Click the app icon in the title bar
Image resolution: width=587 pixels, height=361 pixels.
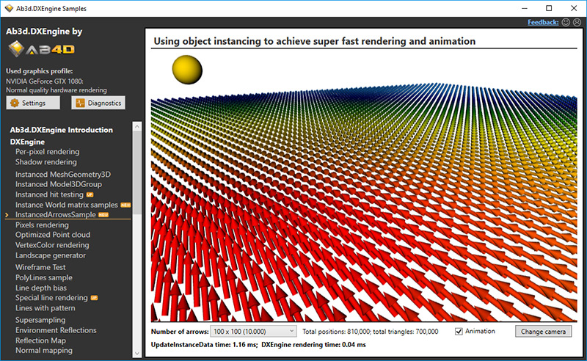[x=9, y=8]
